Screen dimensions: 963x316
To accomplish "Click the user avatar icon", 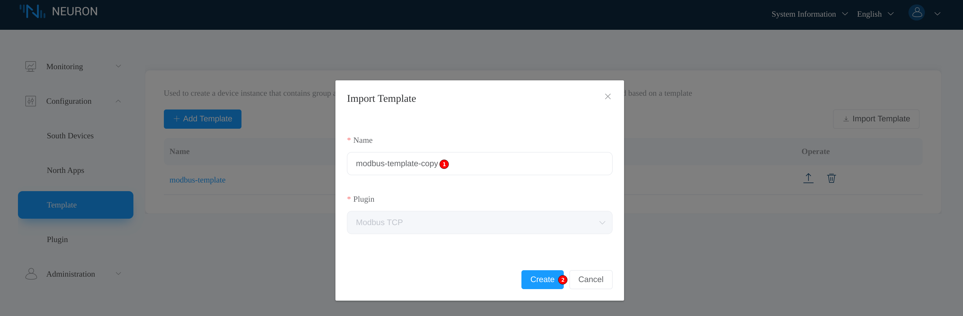I will point(916,13).
